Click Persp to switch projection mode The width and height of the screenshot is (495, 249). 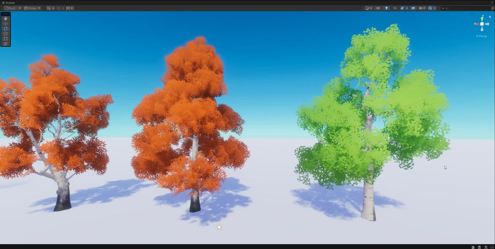pos(482,36)
